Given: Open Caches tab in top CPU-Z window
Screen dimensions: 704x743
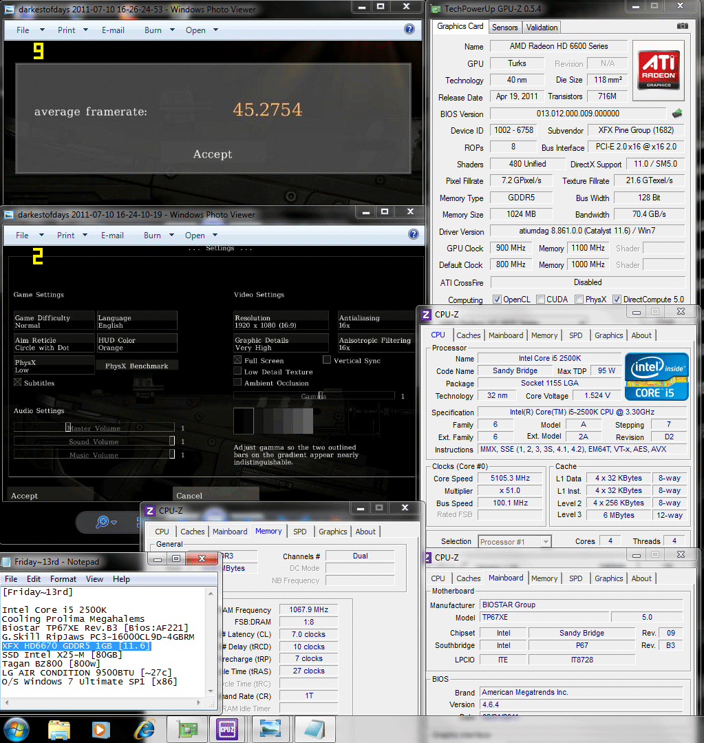Looking at the screenshot, I should pyautogui.click(x=468, y=335).
